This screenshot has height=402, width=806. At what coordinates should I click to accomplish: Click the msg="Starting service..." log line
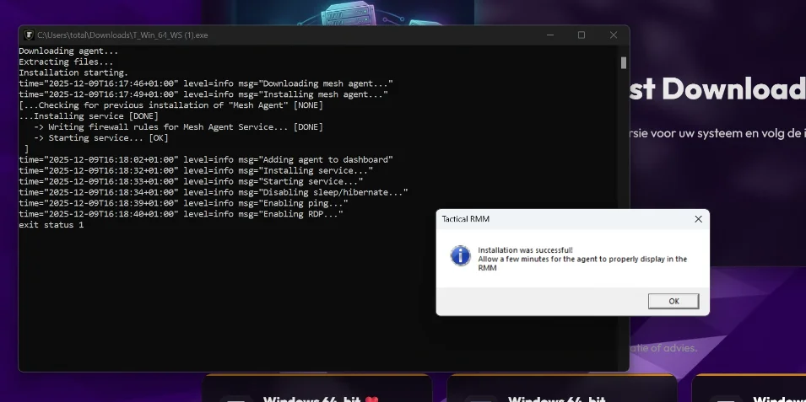(192, 181)
